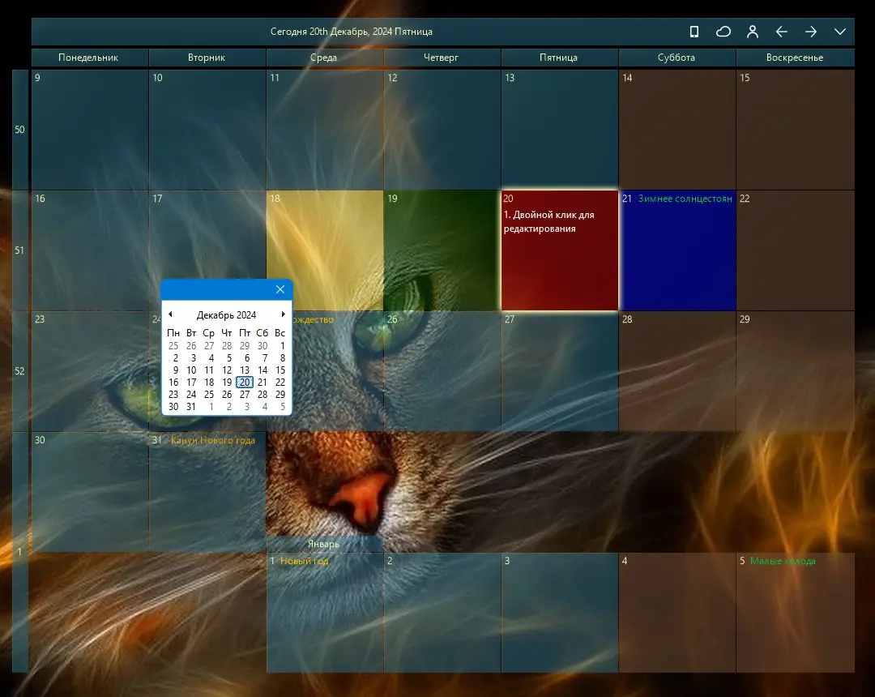Click 'Канун Нового года' on day 31
This screenshot has width=875, height=697.
click(212, 440)
